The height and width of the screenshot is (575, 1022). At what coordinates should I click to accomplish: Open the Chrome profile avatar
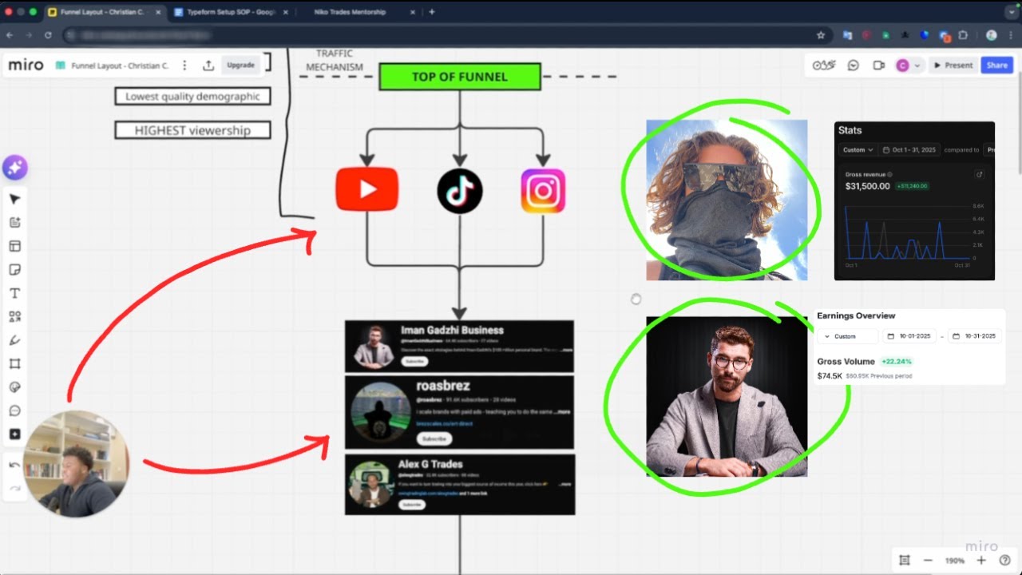[x=992, y=35]
